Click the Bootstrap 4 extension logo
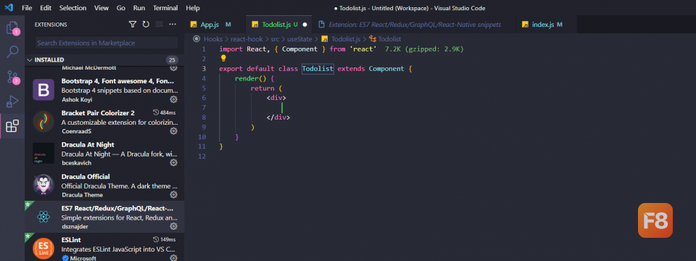Viewport: 696px width, 261px height. point(43,90)
